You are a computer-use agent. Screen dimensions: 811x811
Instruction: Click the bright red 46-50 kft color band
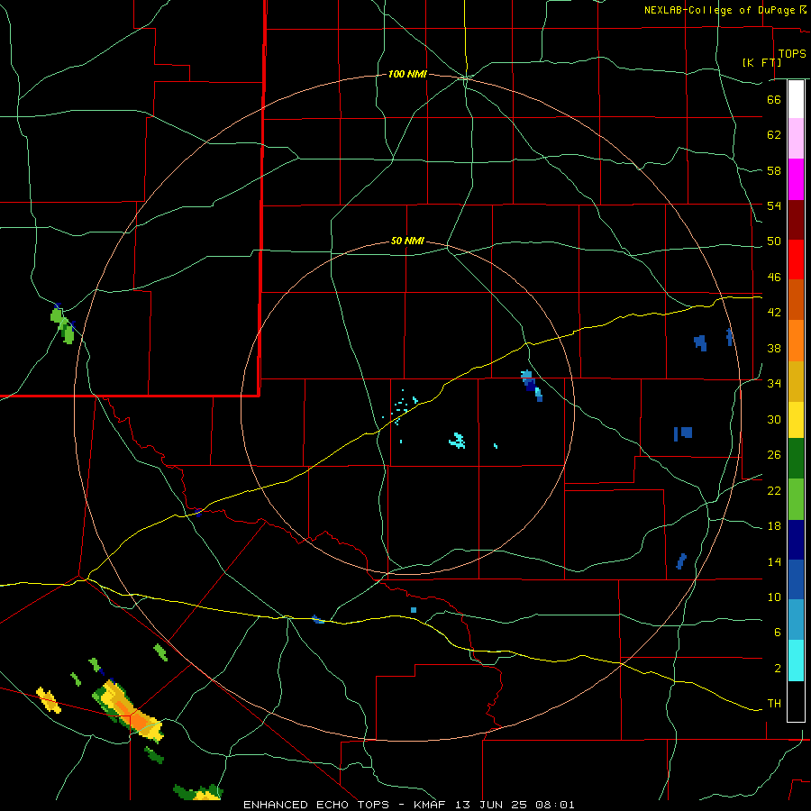(796, 260)
